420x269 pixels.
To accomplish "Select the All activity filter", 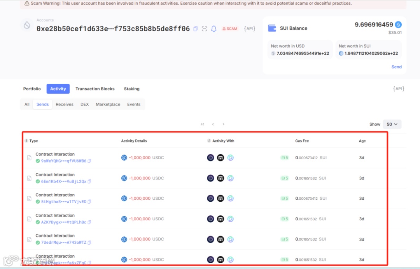I will [x=27, y=104].
